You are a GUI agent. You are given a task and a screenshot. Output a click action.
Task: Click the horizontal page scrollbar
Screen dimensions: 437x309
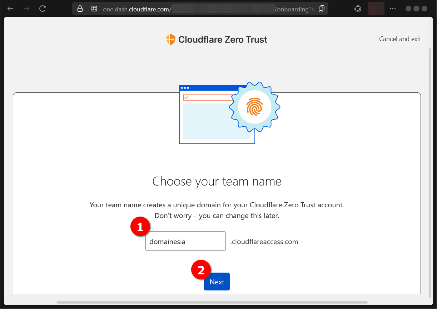click(x=212, y=303)
